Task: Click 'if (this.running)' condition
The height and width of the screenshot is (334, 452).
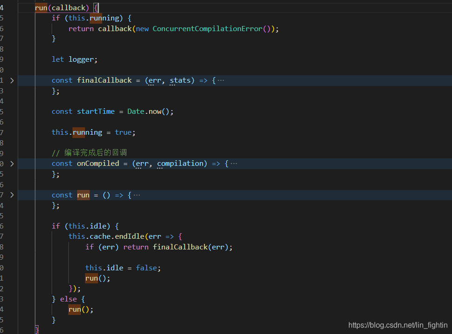Action: 87,18
